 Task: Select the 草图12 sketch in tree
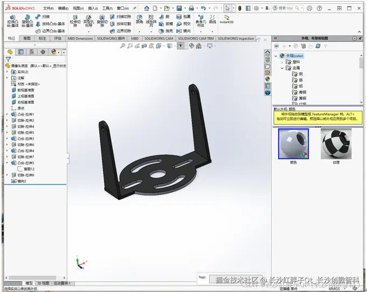click(x=26, y=169)
